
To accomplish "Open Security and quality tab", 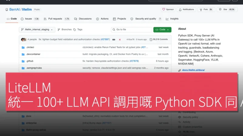I will click(146, 19).
